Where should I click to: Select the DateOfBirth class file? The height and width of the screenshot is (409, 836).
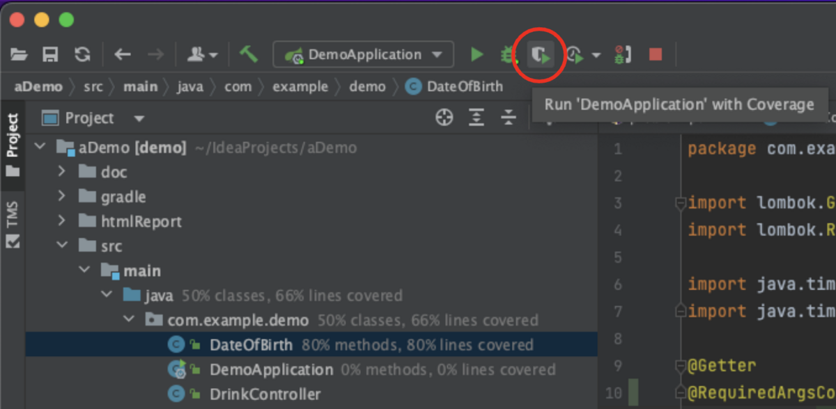[311, 345]
